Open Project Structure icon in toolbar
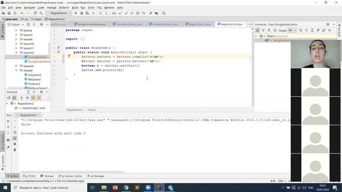342x192 pixels. 157,13
